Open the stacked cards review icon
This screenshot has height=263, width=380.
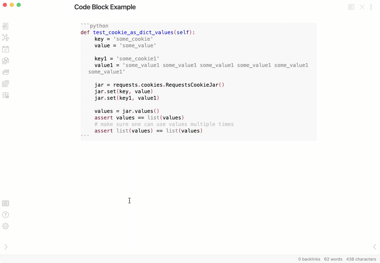coord(5,72)
